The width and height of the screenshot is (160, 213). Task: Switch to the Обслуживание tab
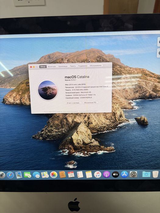96,65
